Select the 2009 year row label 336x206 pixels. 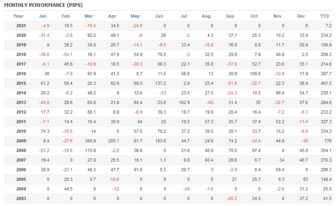21,141
